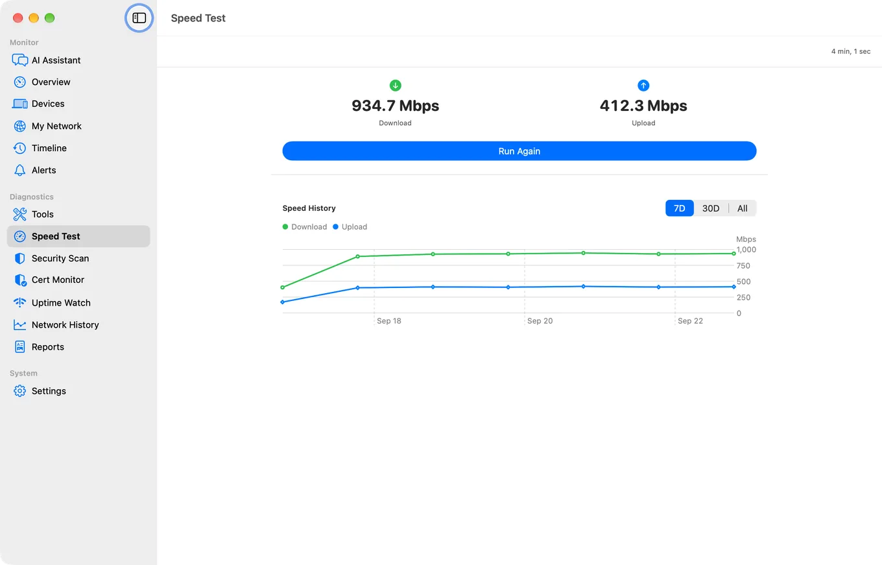Click the 412.3 Mbps upload value
Image resolution: width=882 pixels, height=565 pixels.
[643, 106]
